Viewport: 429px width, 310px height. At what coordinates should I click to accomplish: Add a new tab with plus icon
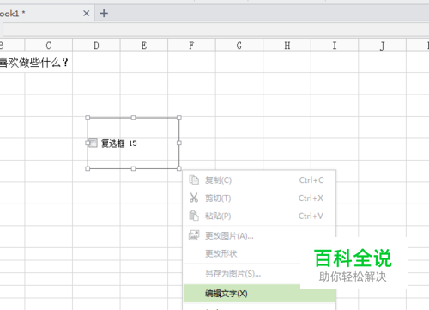coord(104,13)
